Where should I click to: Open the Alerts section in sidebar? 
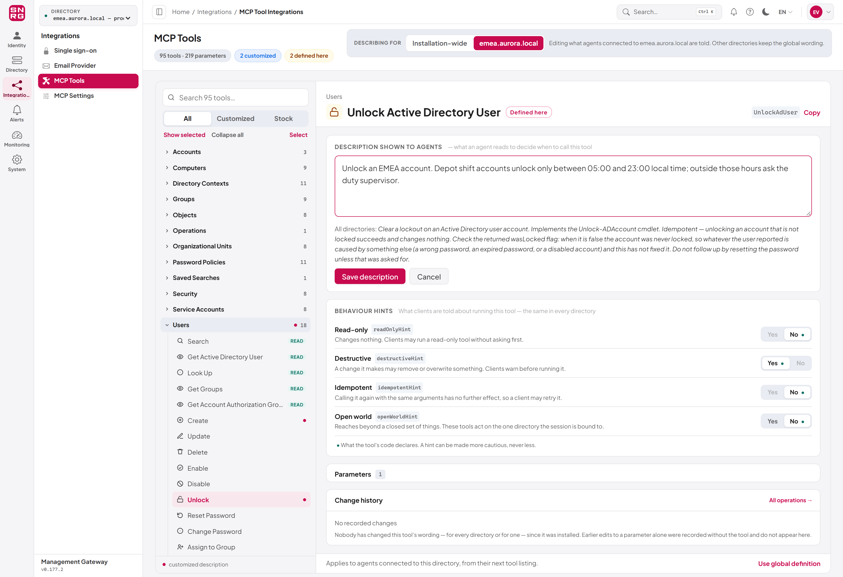coord(17,113)
